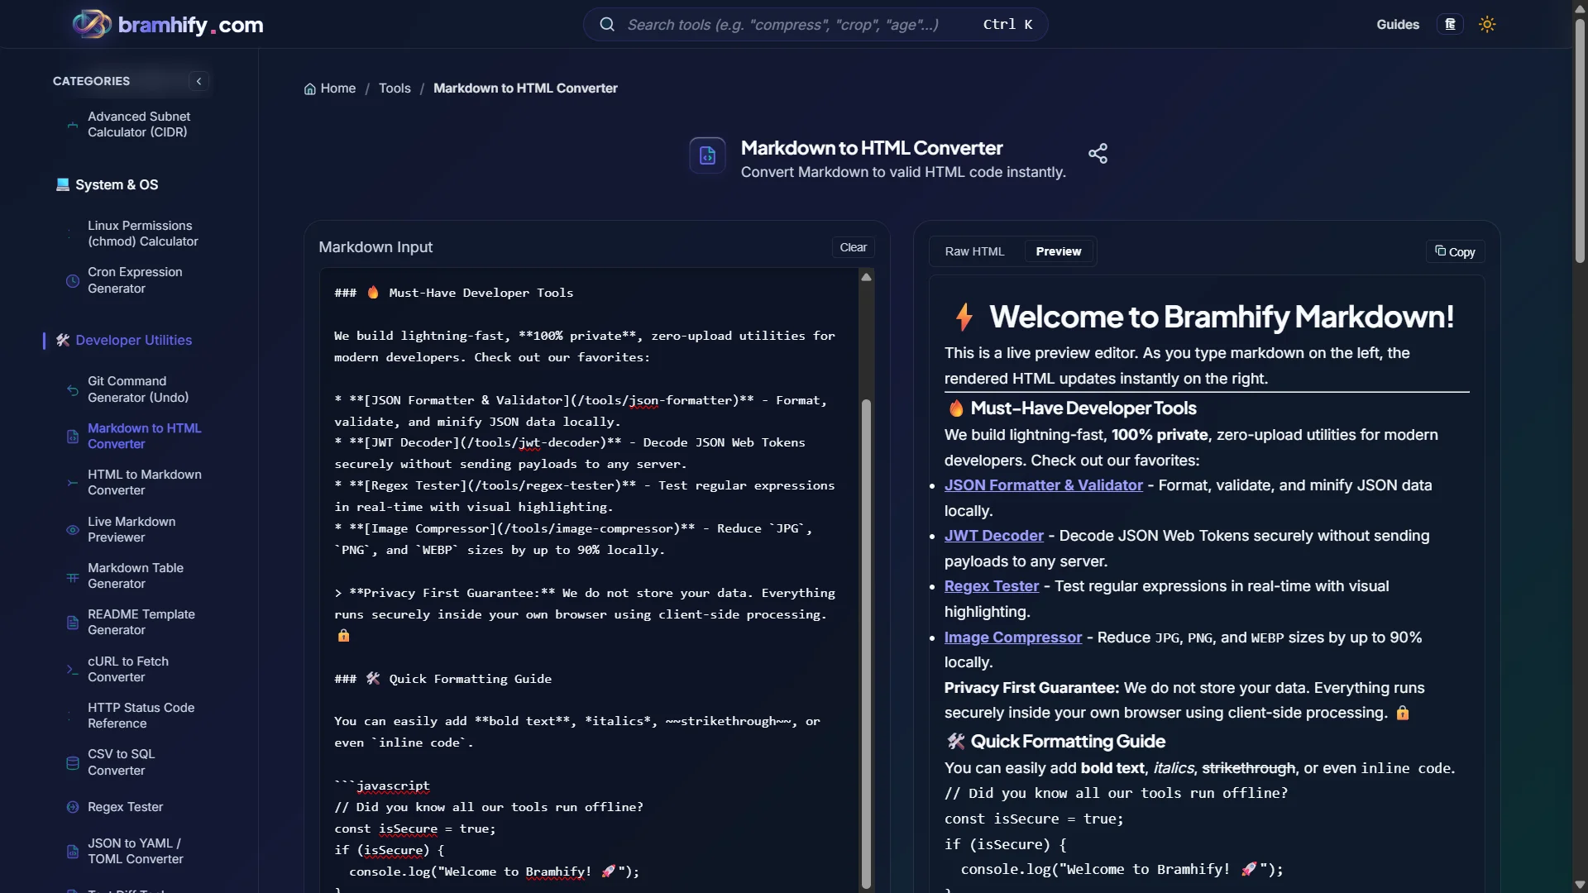Click the HTML to Markdown Converter icon
The image size is (1588, 893).
click(x=73, y=483)
